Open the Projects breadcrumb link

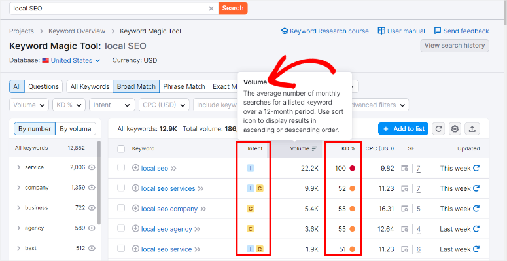coord(22,31)
